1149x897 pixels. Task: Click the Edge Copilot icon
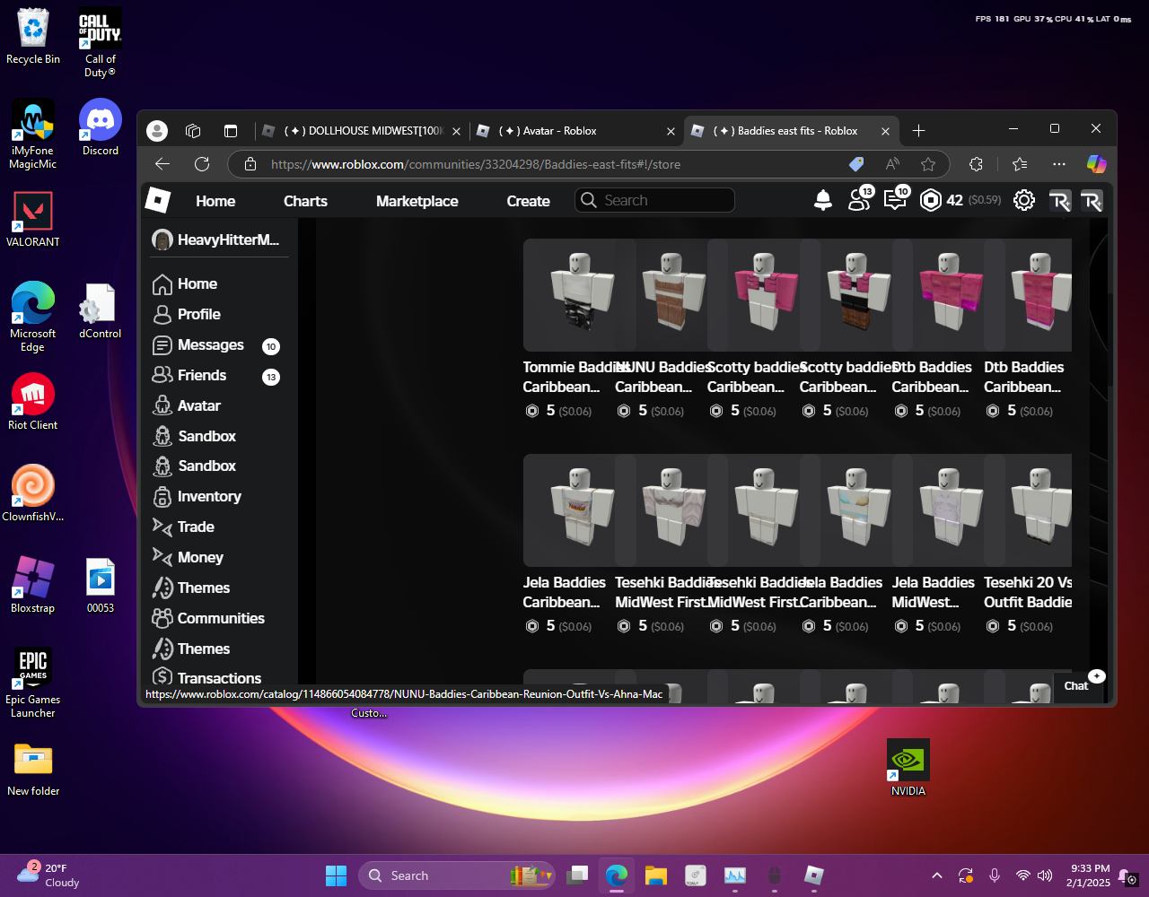tap(1096, 164)
